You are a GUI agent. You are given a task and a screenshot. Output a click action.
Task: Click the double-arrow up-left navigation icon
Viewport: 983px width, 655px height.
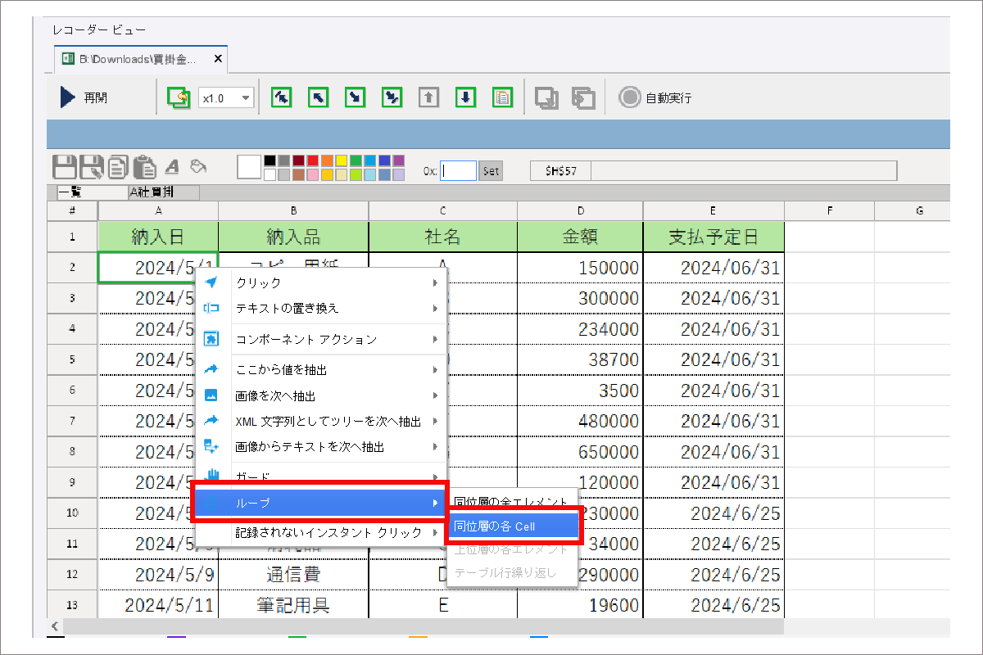point(281,97)
